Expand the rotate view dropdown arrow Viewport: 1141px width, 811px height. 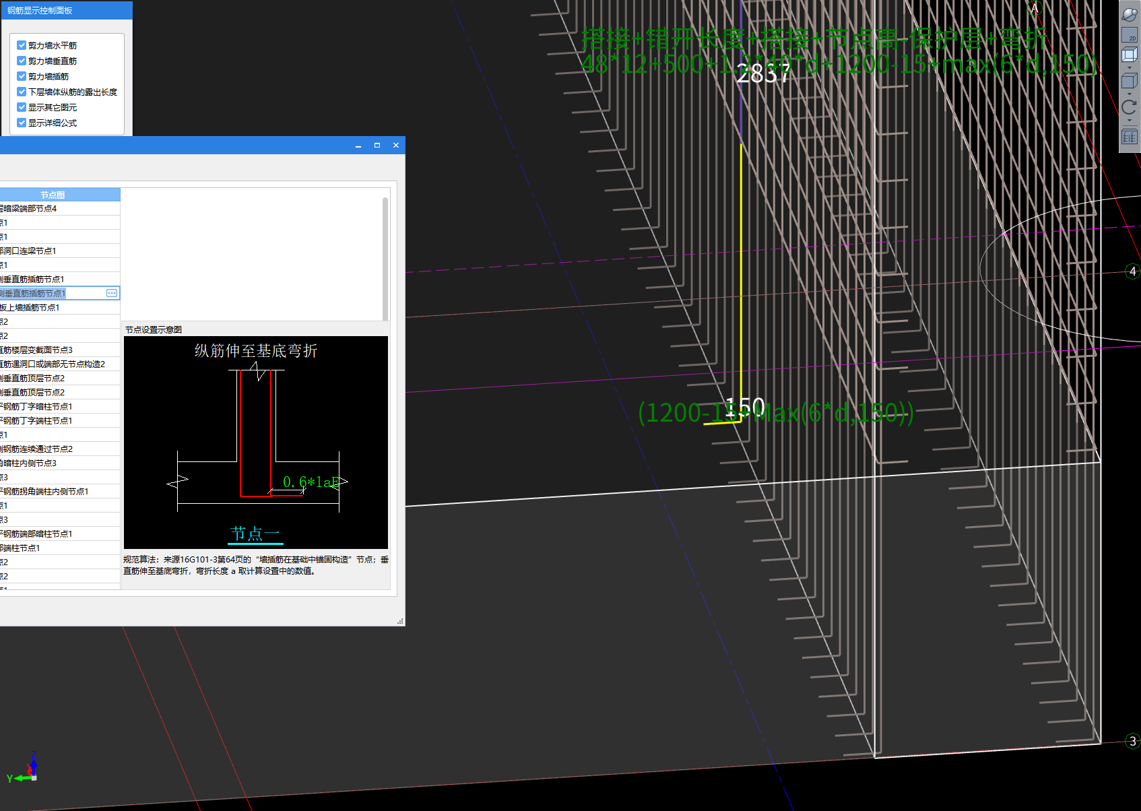point(1130,121)
